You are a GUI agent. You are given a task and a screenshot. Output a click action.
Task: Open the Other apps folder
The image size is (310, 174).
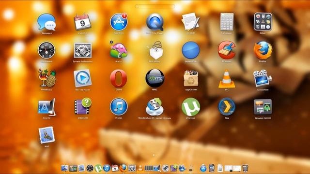coord(263,22)
